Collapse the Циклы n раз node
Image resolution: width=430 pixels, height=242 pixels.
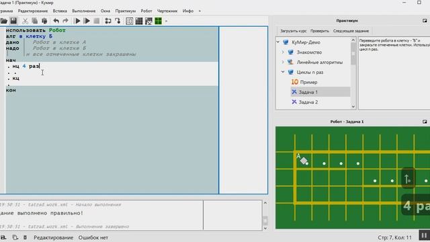pos(283,72)
